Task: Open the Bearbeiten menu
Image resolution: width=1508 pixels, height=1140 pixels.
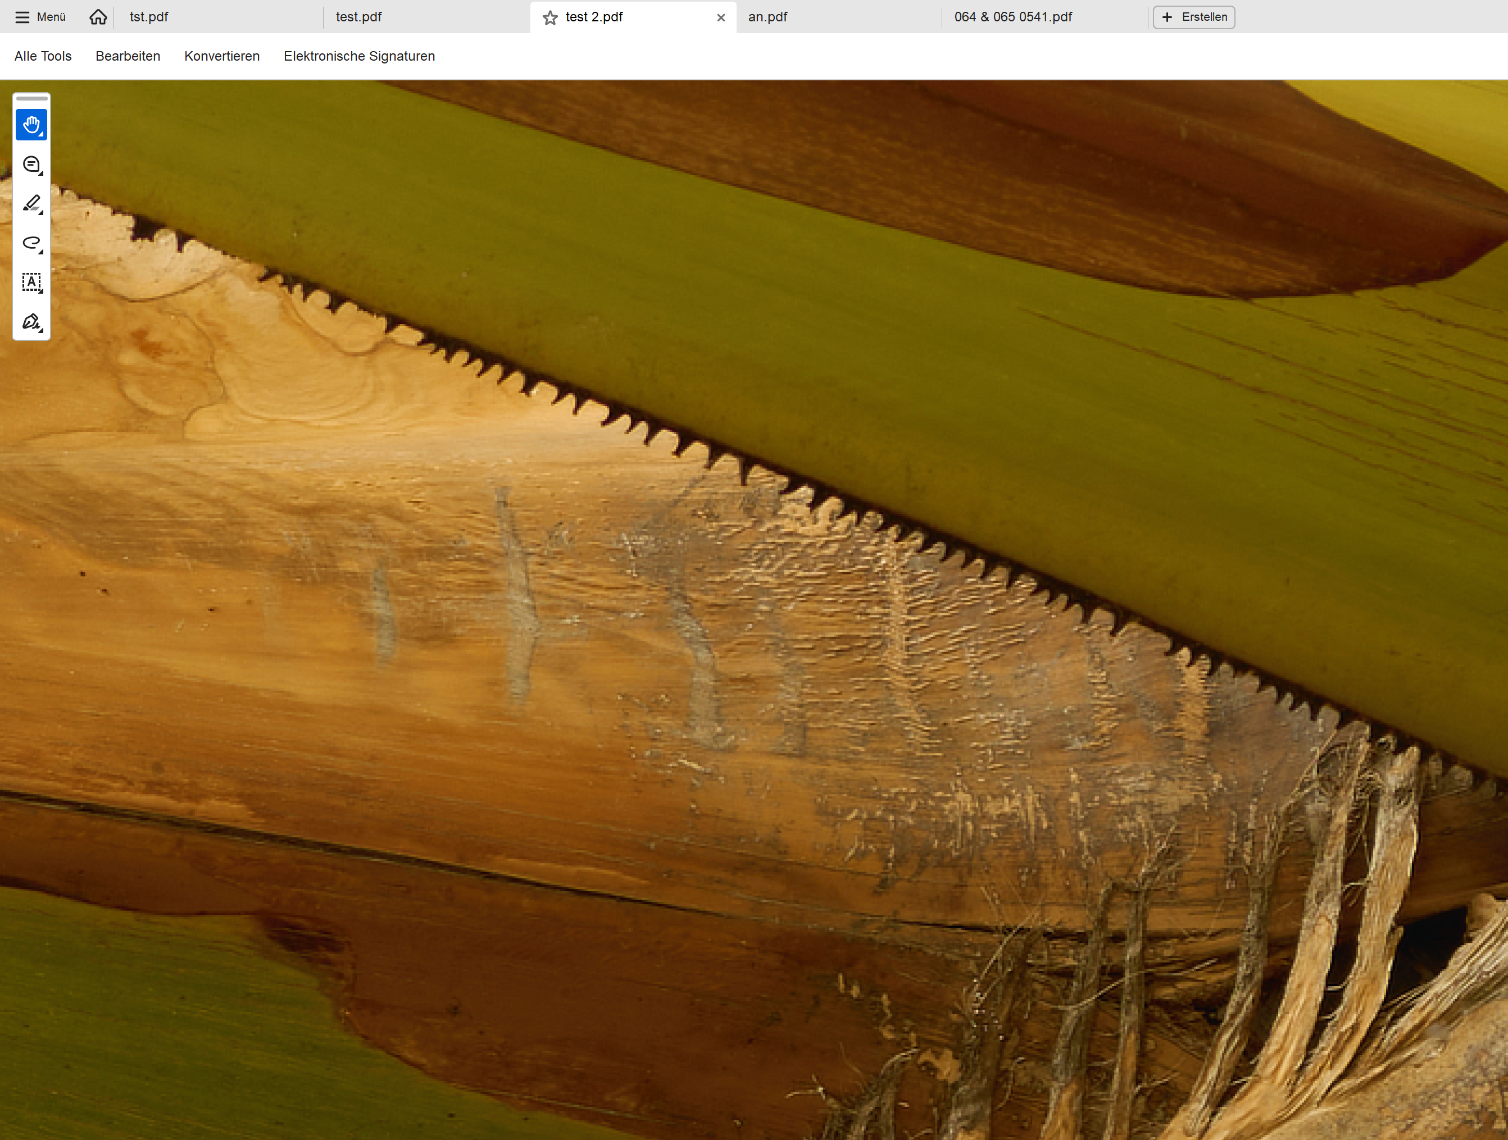Action: coord(128,57)
